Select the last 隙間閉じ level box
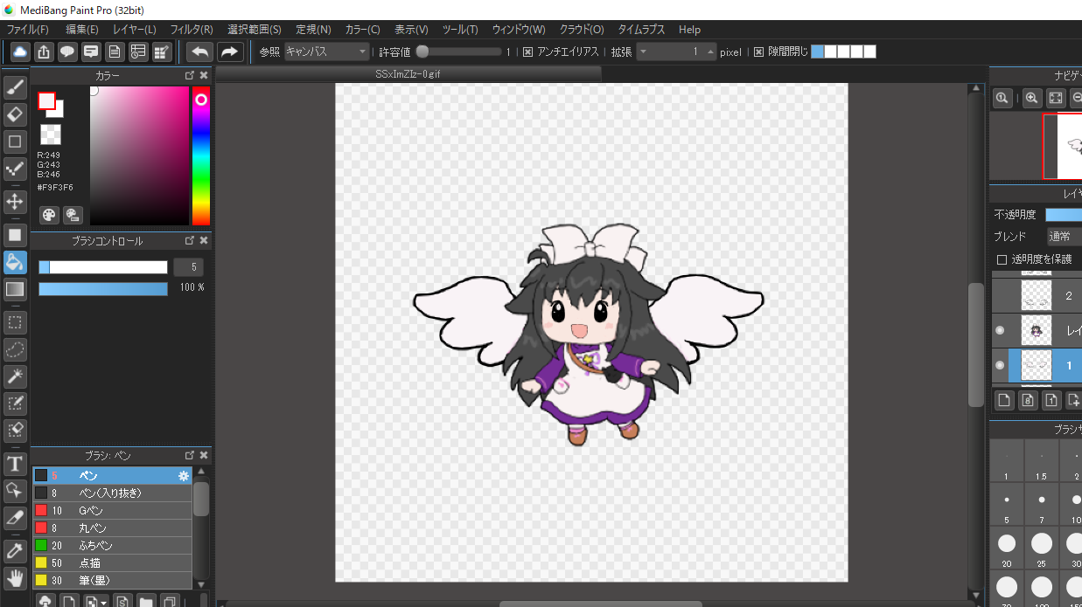1082x607 pixels. [869, 52]
